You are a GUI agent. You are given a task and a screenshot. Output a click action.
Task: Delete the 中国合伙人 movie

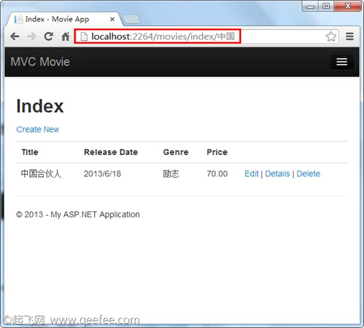308,174
